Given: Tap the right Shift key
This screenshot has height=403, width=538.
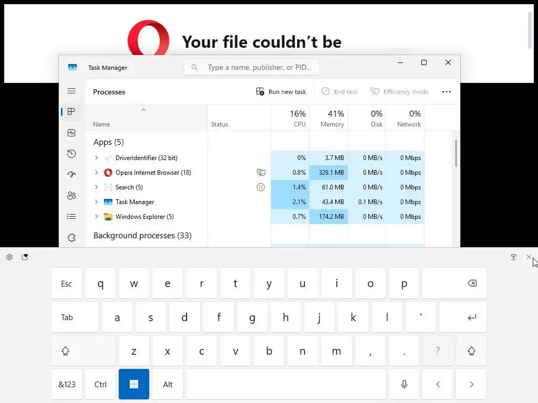Looking at the screenshot, I should (471, 351).
